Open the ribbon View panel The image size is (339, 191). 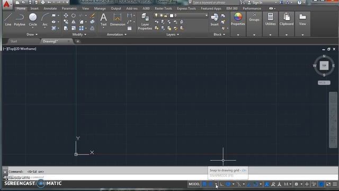[302, 20]
